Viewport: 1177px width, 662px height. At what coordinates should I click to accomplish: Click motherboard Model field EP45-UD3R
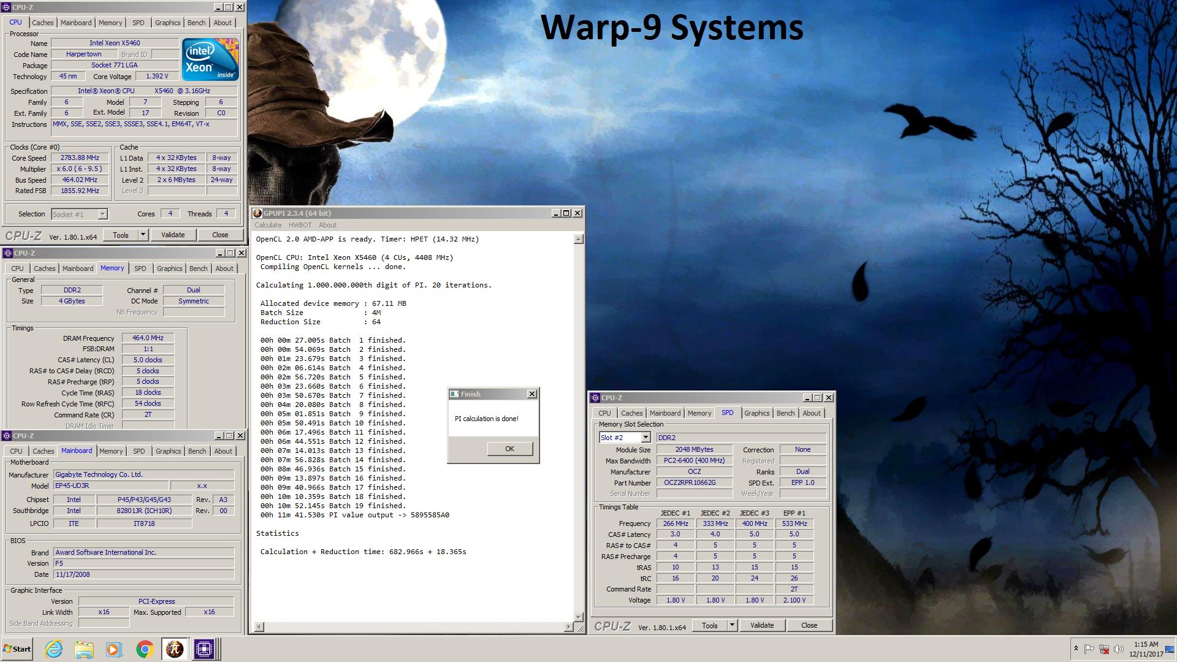[110, 485]
